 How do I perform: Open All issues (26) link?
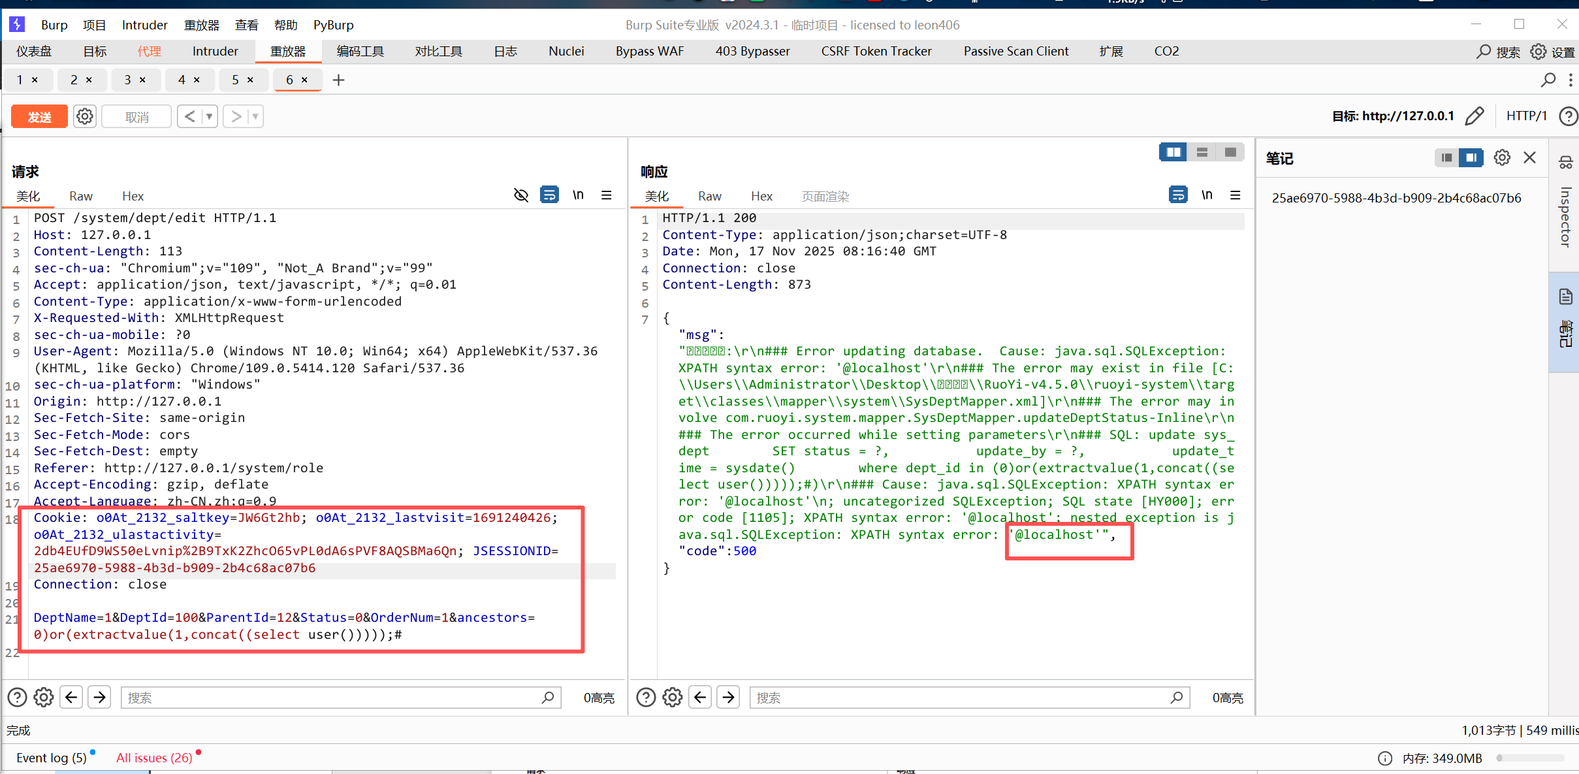(x=154, y=758)
